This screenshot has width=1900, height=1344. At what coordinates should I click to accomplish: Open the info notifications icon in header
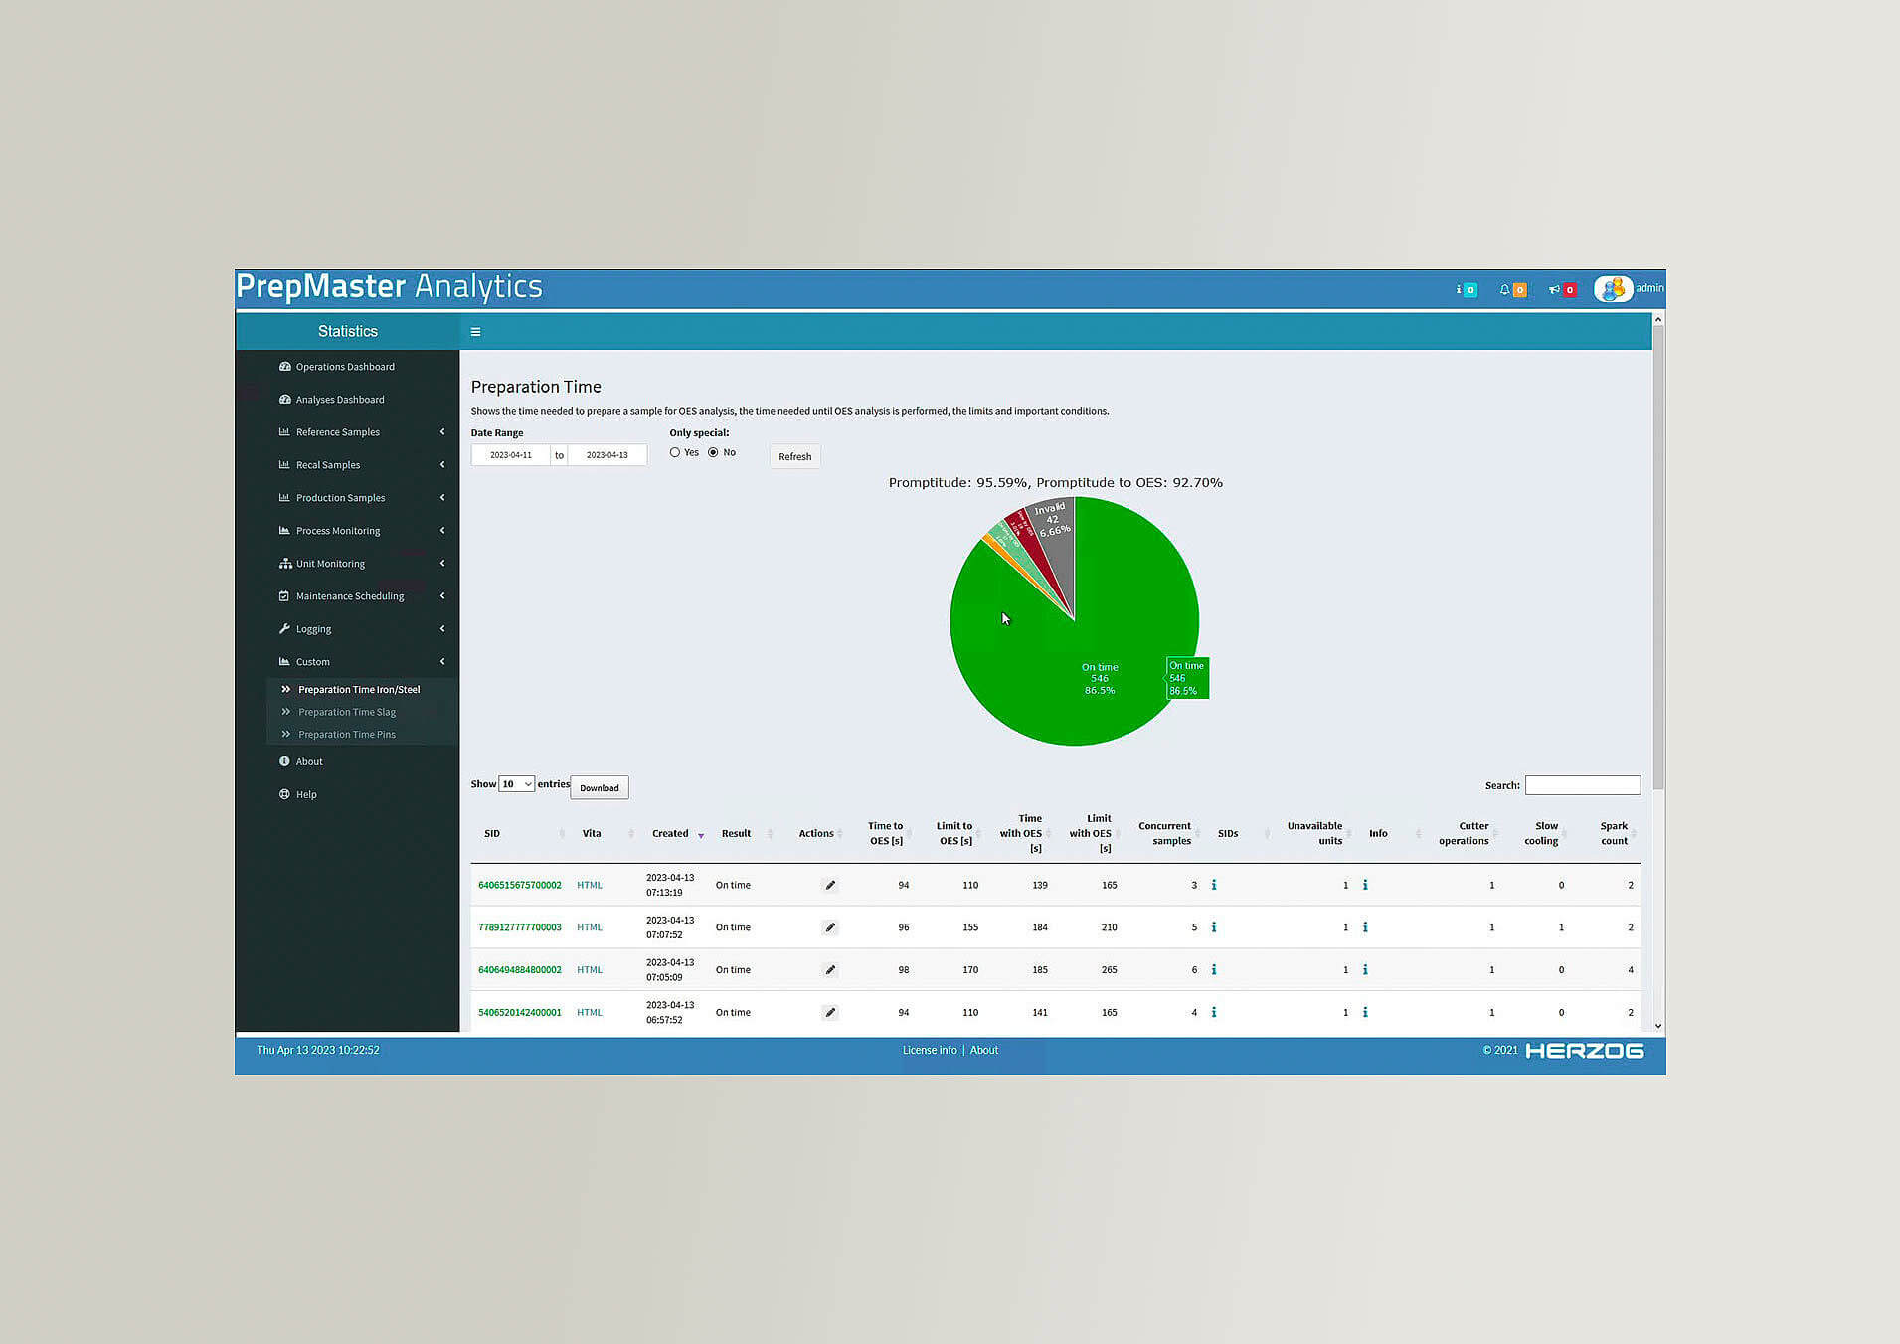1466,290
